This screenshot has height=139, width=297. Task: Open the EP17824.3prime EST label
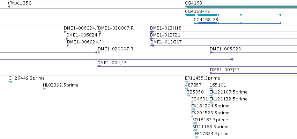point(212,134)
